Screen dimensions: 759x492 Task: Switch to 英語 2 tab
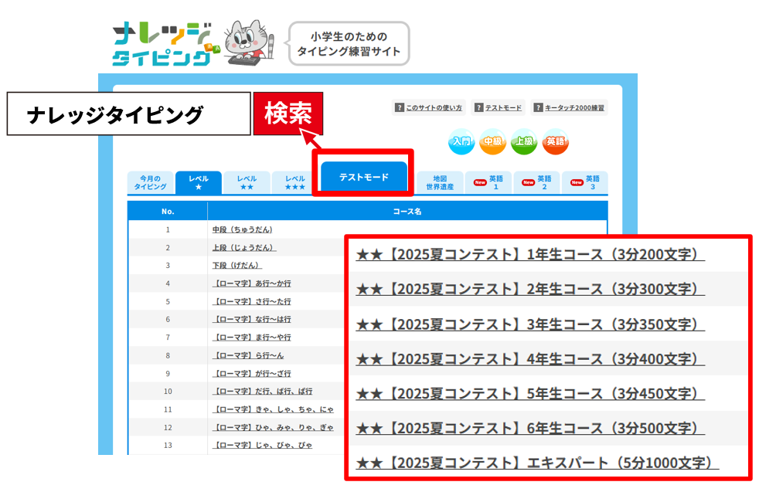536,182
